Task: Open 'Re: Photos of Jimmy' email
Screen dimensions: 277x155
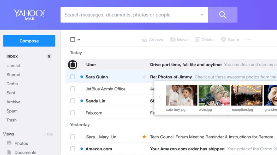Action: click(x=171, y=77)
